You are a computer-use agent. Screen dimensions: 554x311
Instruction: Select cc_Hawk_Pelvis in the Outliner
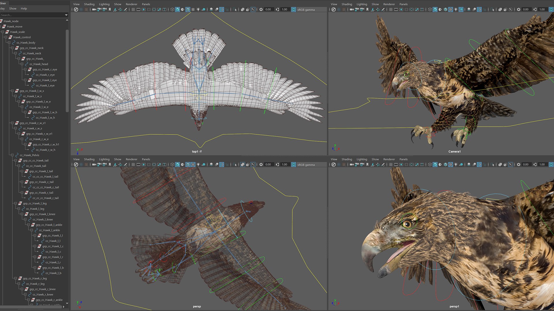click(x=29, y=155)
